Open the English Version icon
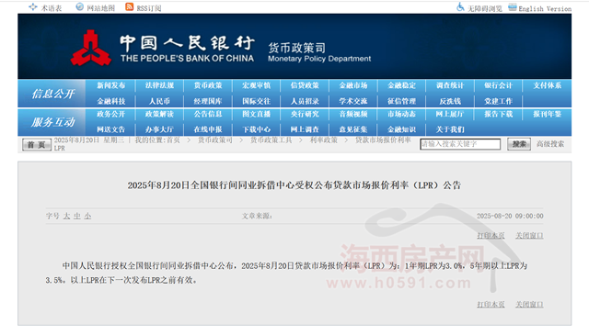 click(513, 7)
